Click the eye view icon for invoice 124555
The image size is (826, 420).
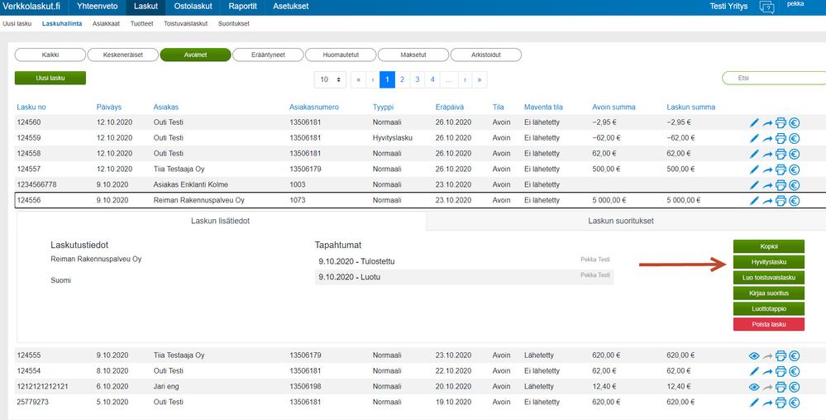[x=754, y=356]
